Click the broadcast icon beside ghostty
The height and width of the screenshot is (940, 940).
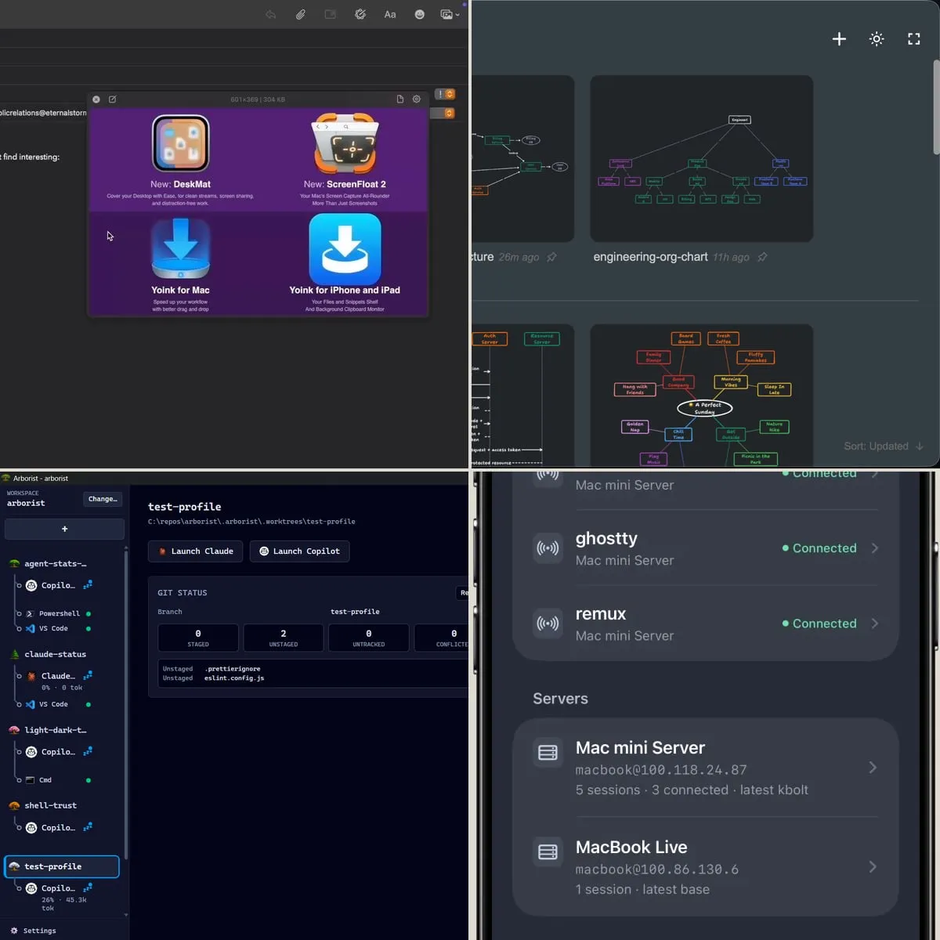click(548, 548)
